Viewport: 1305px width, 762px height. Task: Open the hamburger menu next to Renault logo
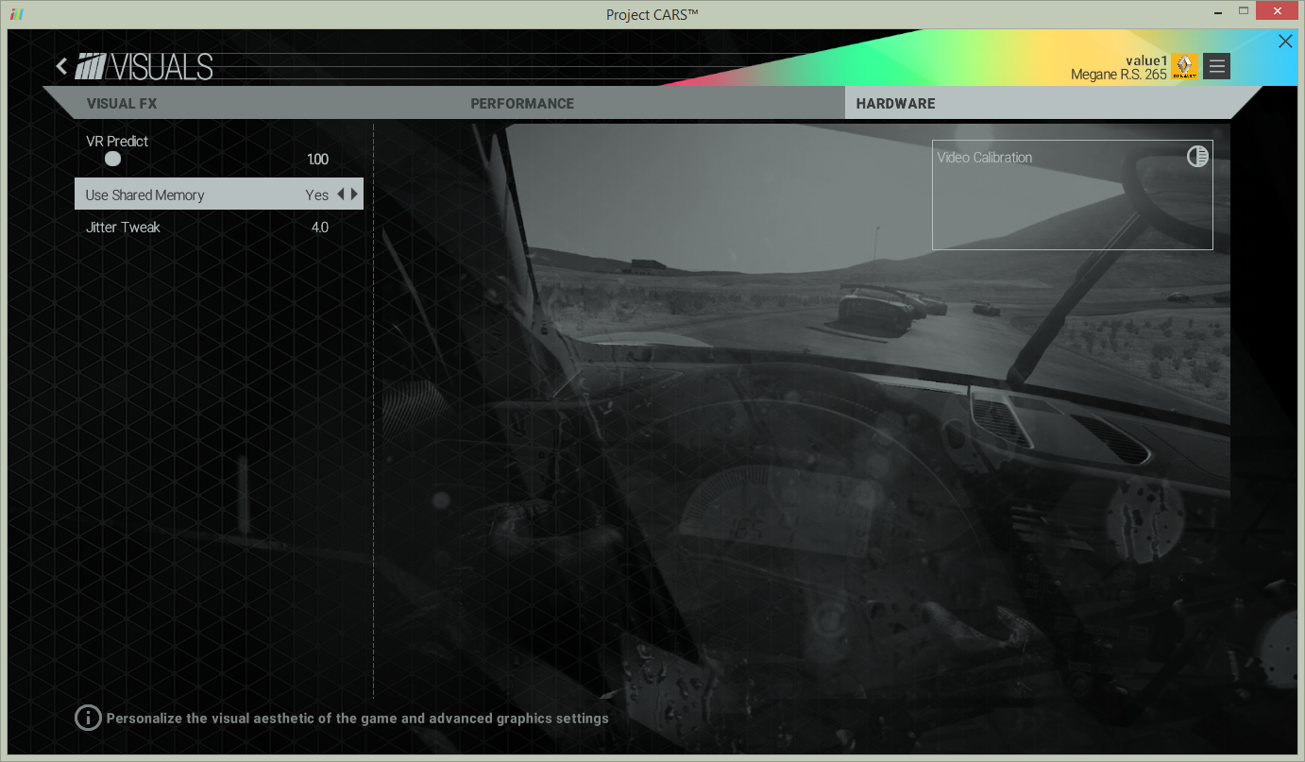[x=1216, y=66]
